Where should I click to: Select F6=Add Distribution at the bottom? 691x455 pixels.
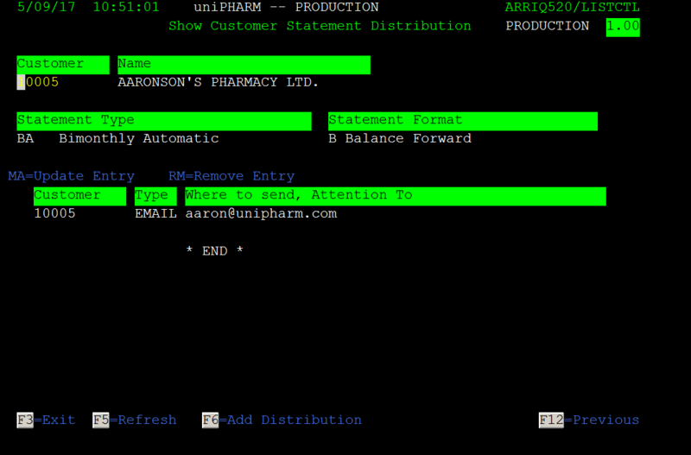pyautogui.click(x=282, y=420)
